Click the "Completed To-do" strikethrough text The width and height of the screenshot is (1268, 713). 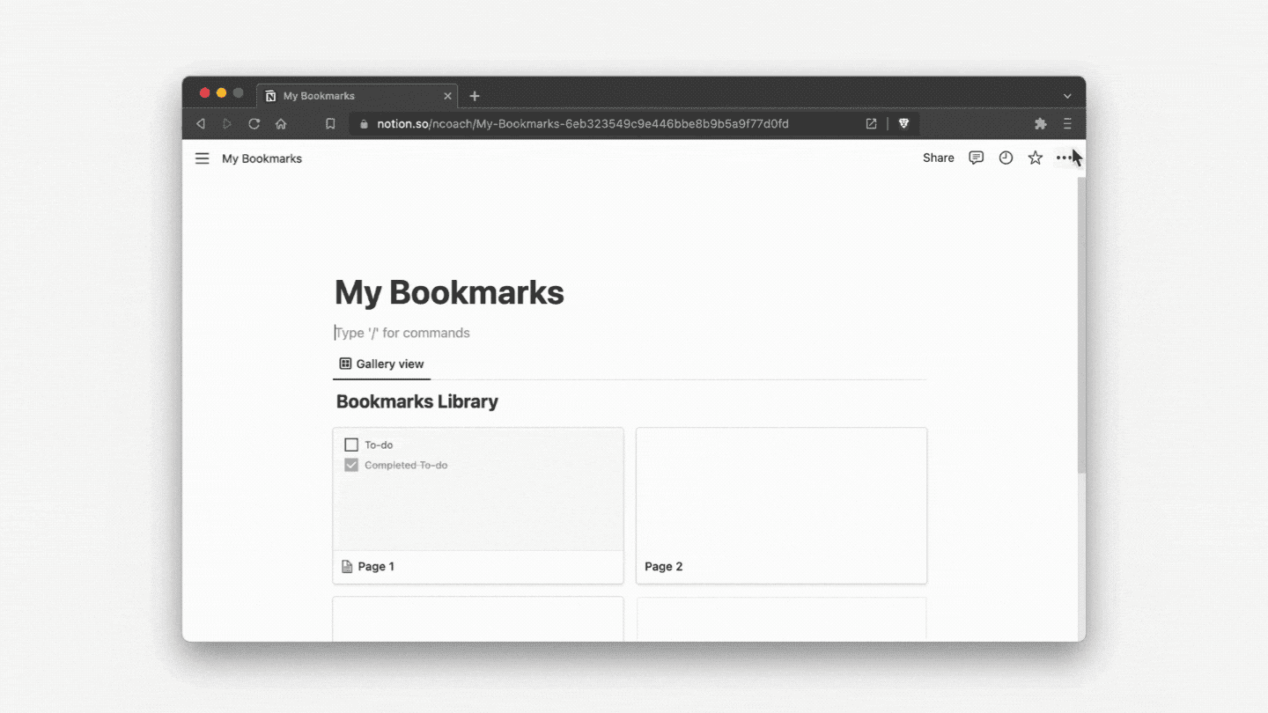(x=406, y=465)
